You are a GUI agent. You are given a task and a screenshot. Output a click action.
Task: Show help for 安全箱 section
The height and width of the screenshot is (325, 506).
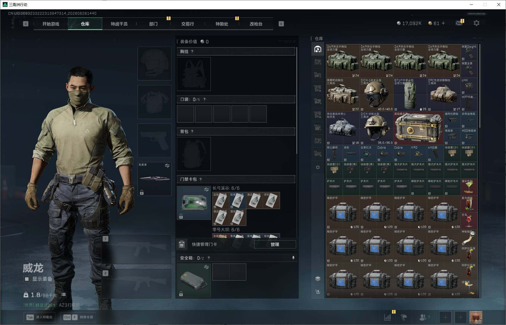click(x=209, y=258)
